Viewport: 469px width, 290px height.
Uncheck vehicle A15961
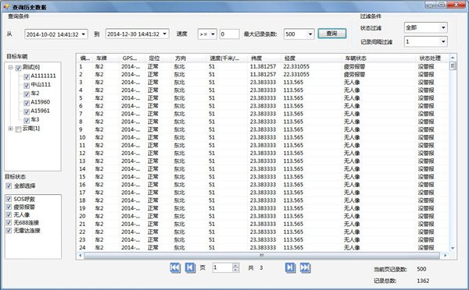click(x=27, y=111)
